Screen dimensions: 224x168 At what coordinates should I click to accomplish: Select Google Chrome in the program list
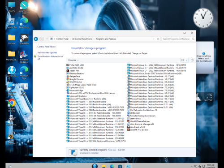[x=75, y=79]
